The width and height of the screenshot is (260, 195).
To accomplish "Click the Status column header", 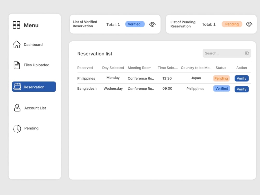I will 221,68.
